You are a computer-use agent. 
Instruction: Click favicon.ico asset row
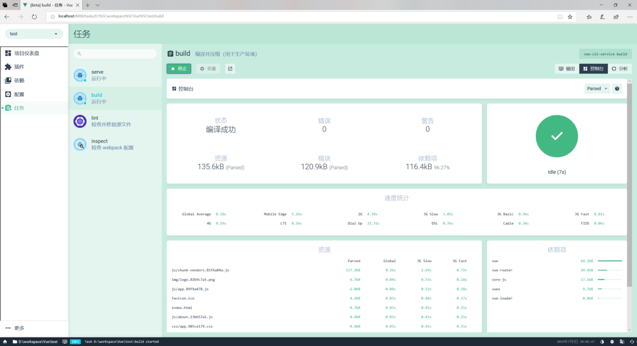click(324, 298)
